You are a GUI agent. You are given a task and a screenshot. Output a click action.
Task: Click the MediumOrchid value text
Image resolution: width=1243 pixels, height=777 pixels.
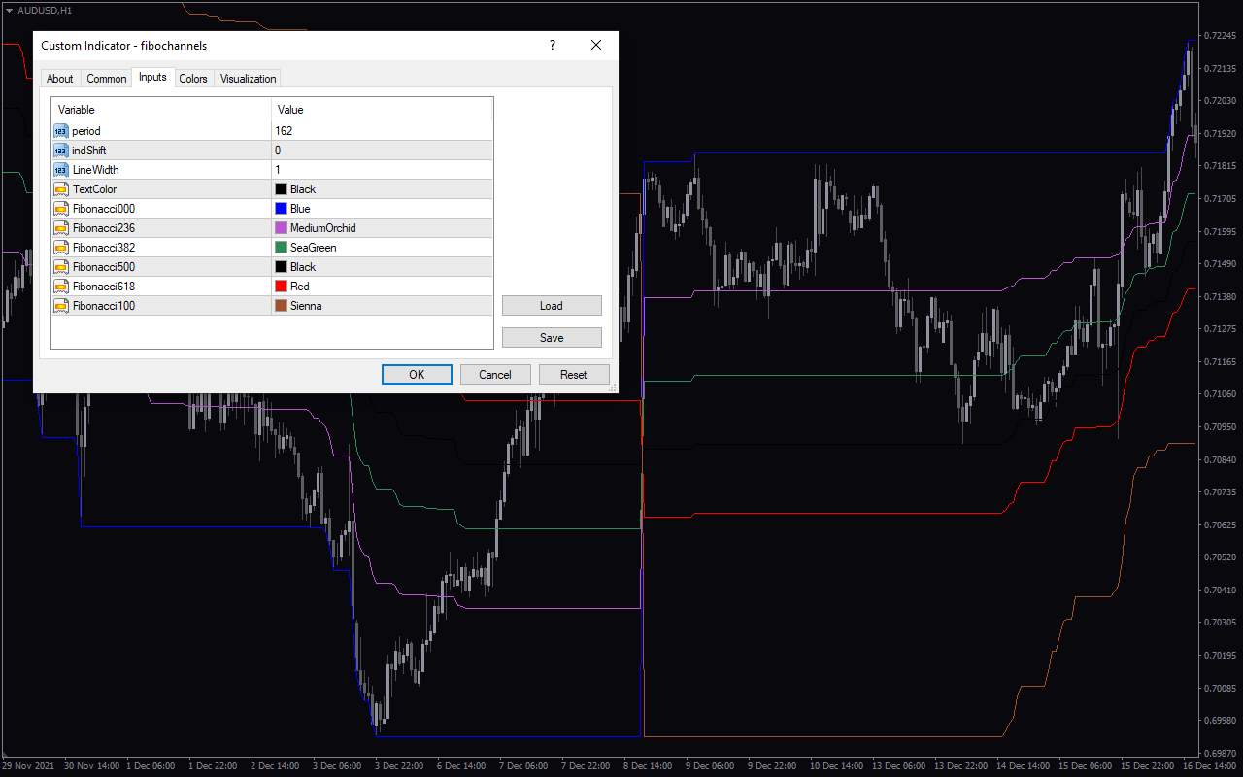tap(323, 228)
